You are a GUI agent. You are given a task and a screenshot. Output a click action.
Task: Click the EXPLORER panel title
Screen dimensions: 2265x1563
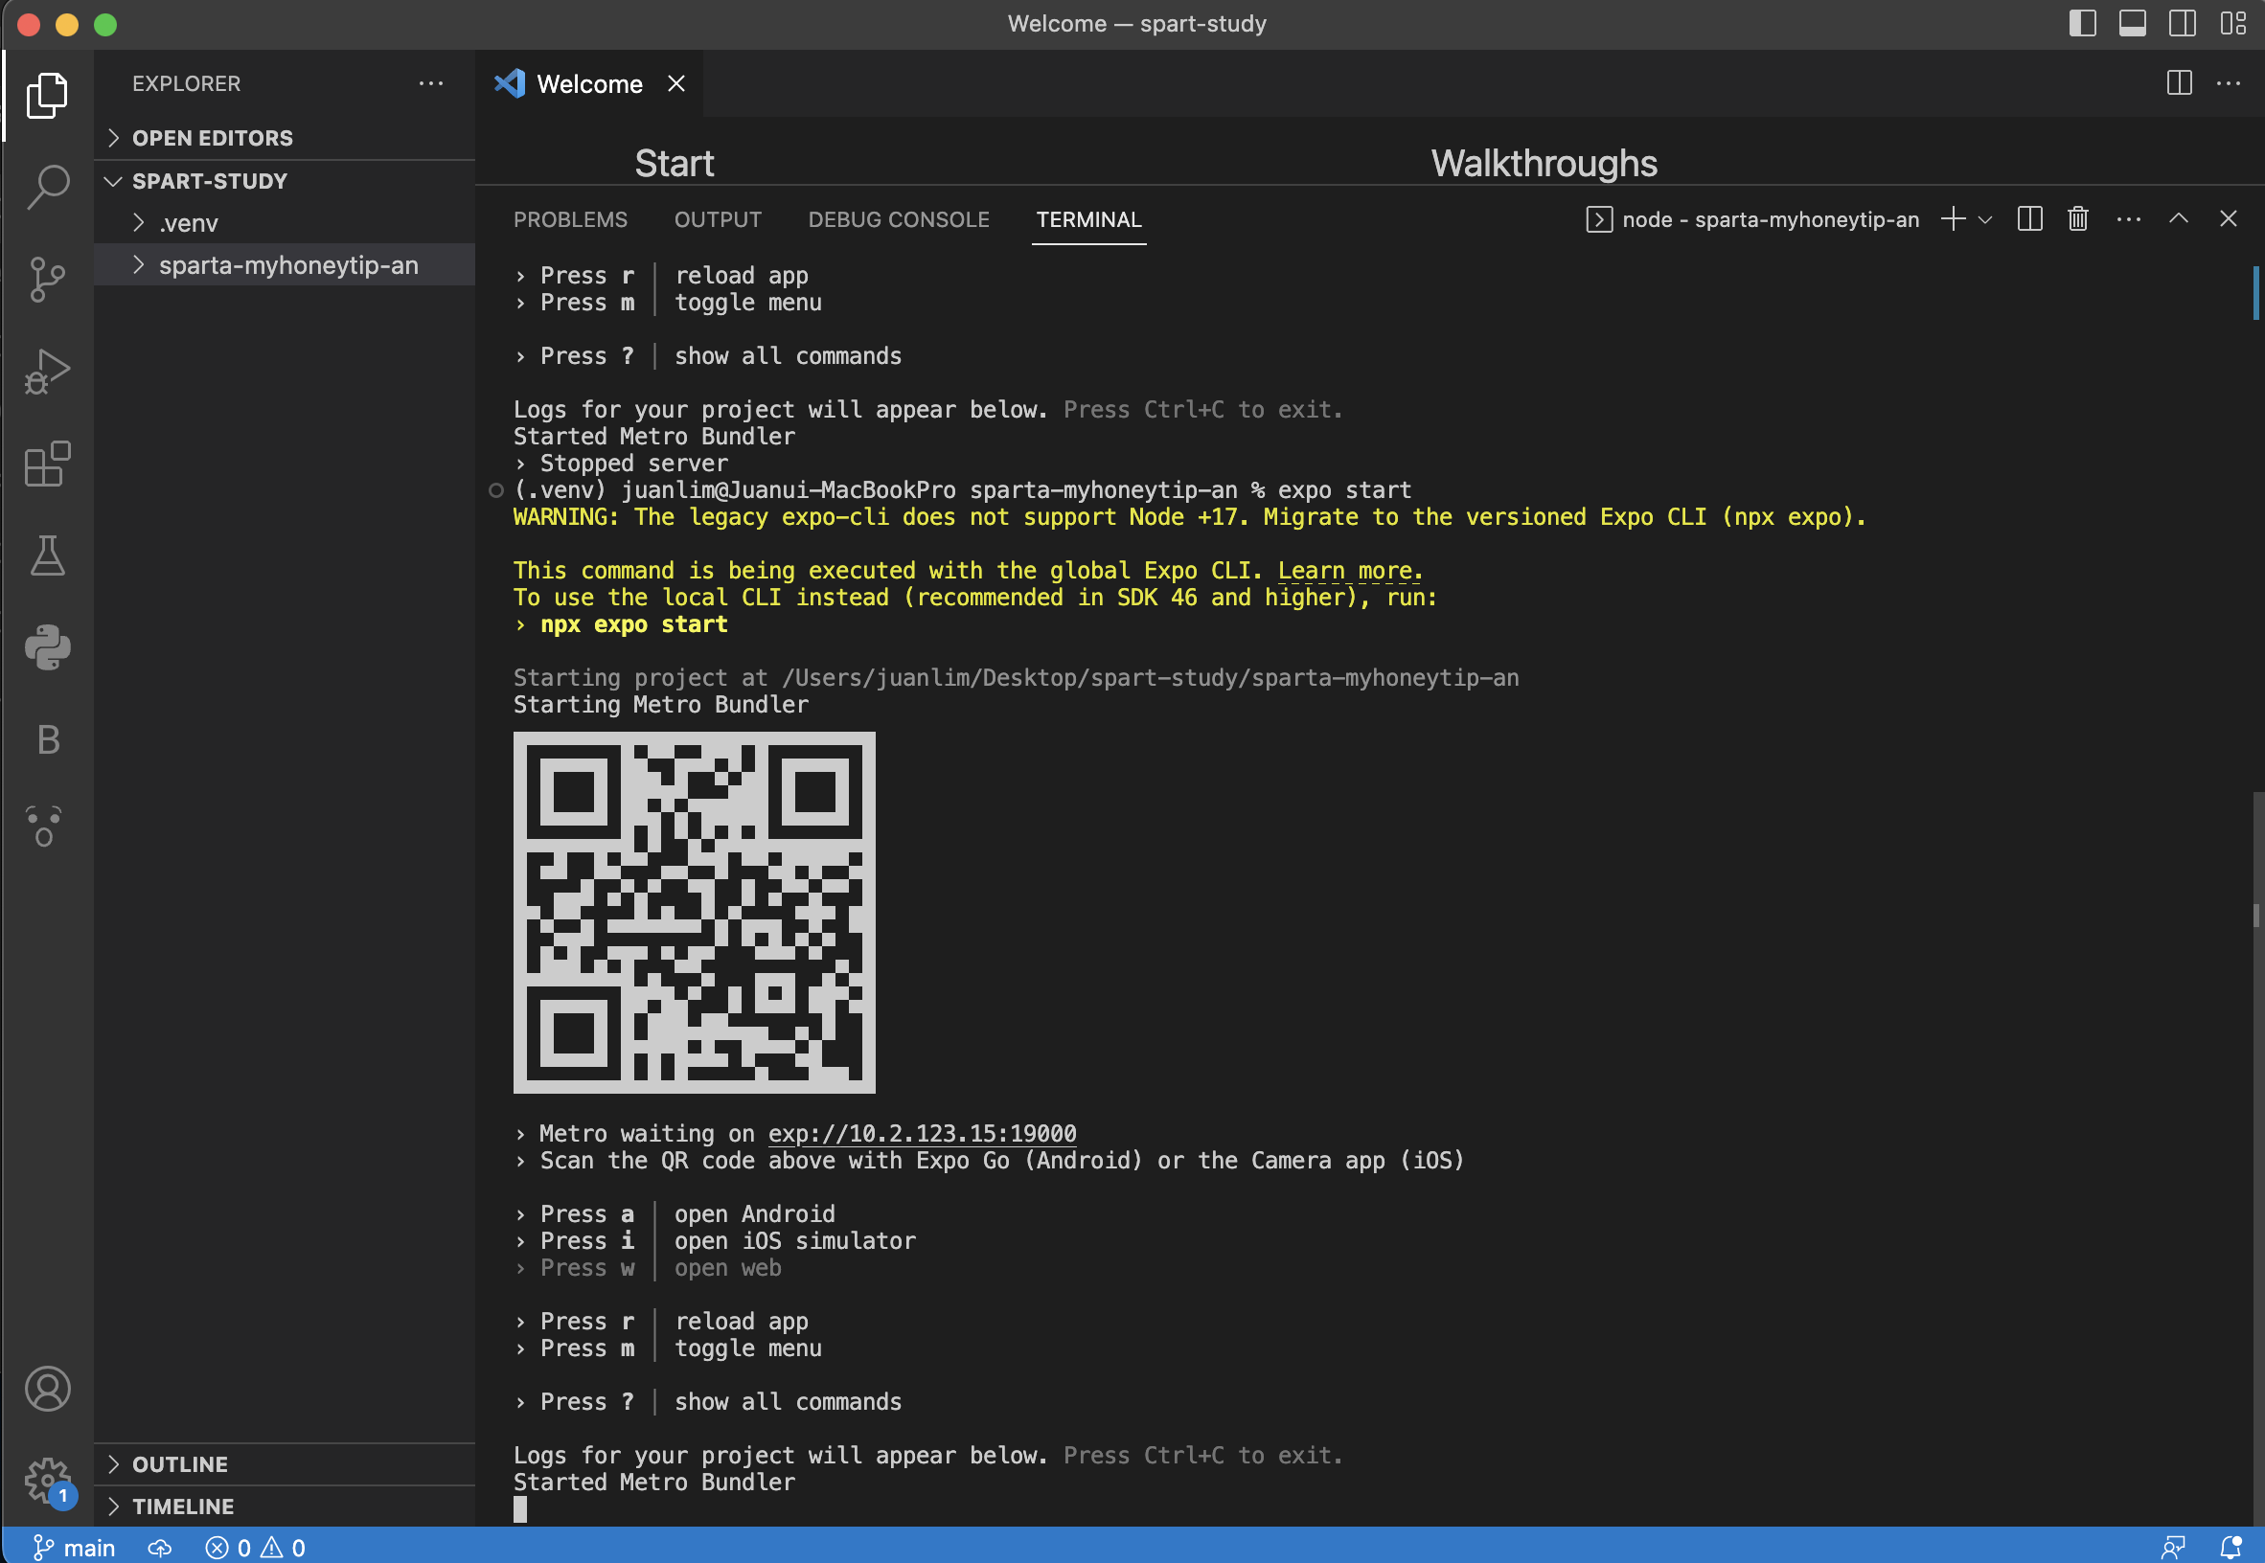click(x=186, y=84)
